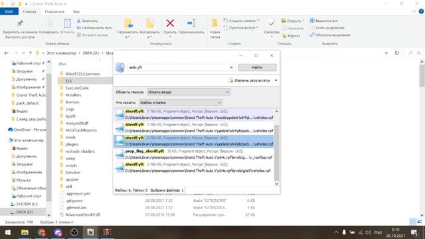Click the red Delete X icon
Image resolution: width=425 pixels, height=239 pixels.
(x=170, y=23)
